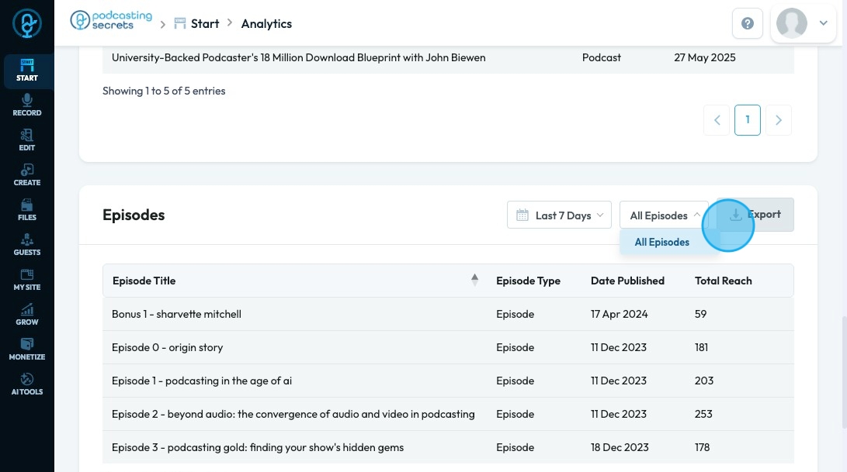The height and width of the screenshot is (472, 847).
Task: Open the Edit section in sidebar
Action: click(x=26, y=140)
